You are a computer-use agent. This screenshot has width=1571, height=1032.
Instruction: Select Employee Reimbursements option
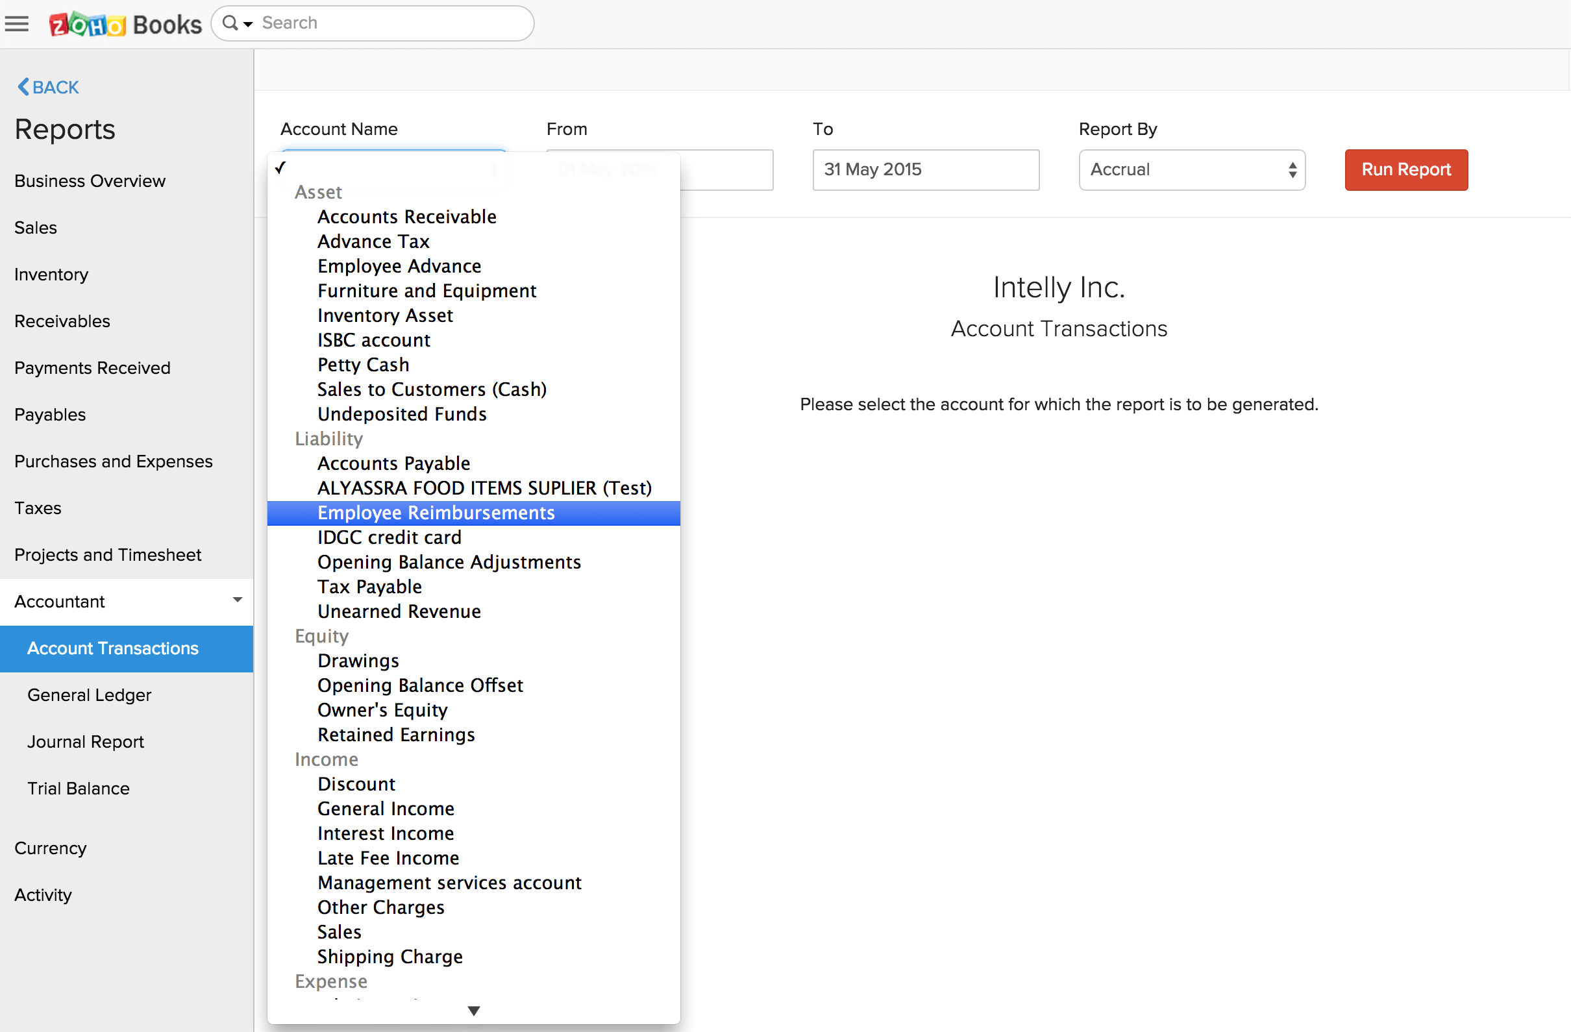[x=436, y=513]
